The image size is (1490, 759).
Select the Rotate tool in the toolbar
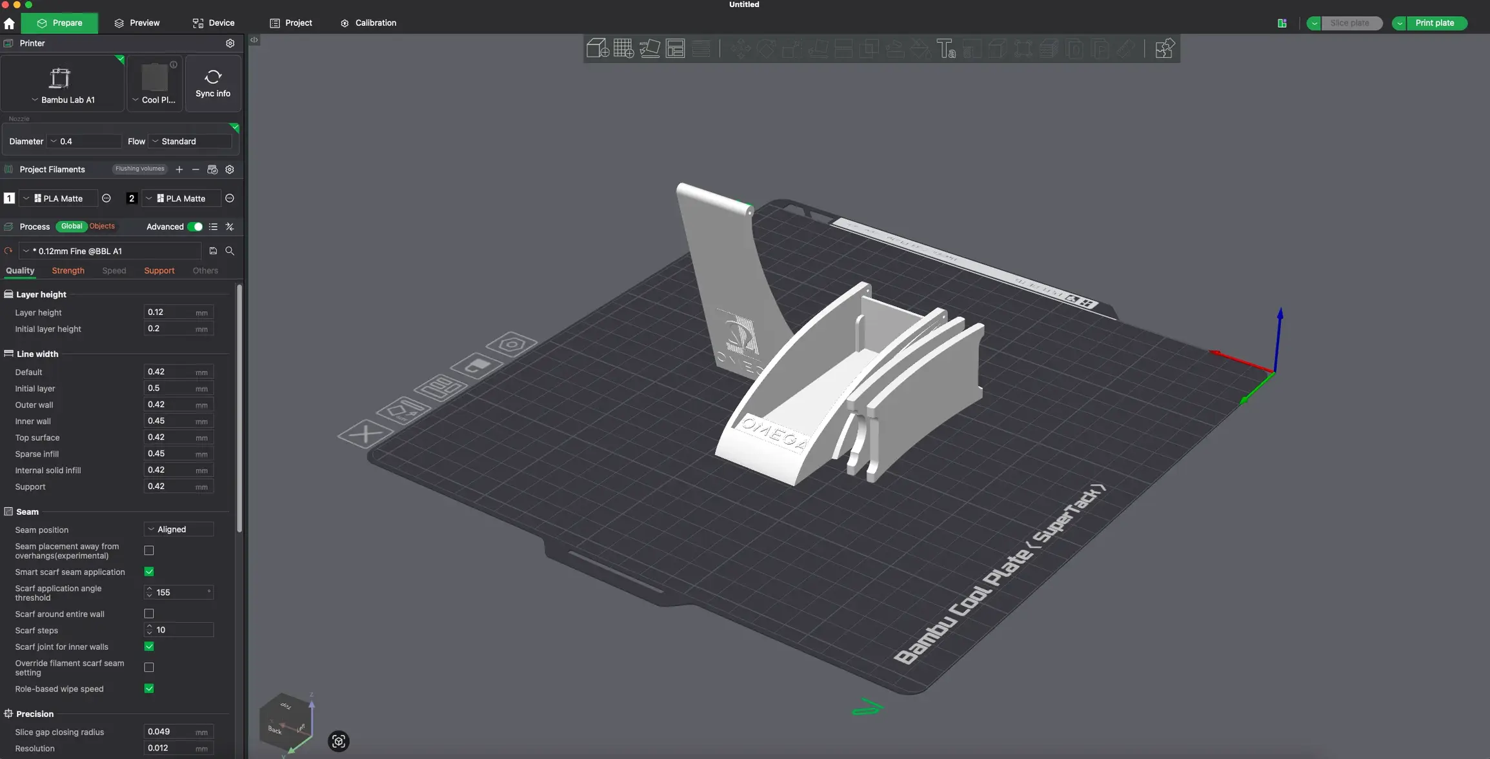point(767,48)
